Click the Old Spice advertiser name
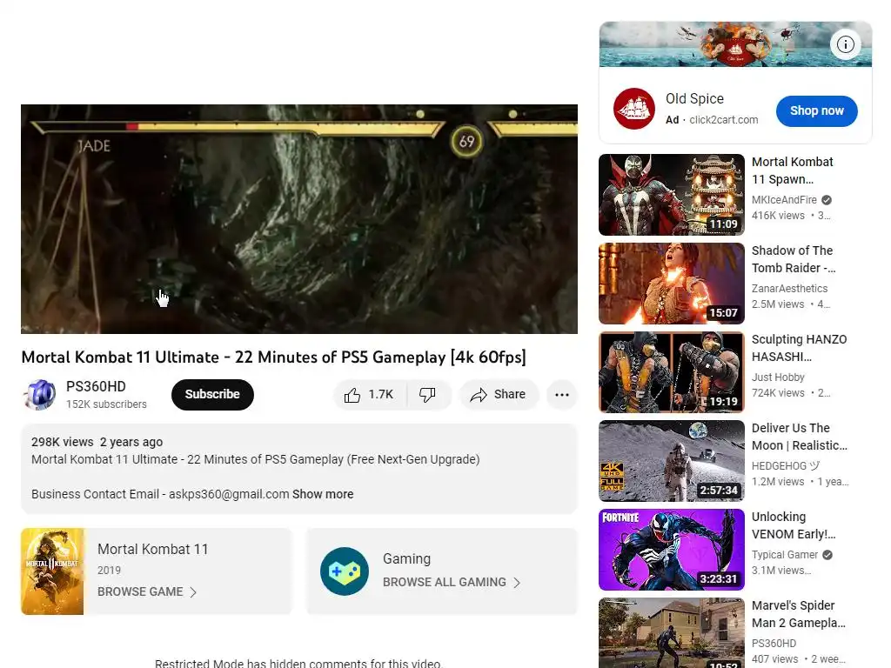Screen dimensions: 891x668 (694, 99)
